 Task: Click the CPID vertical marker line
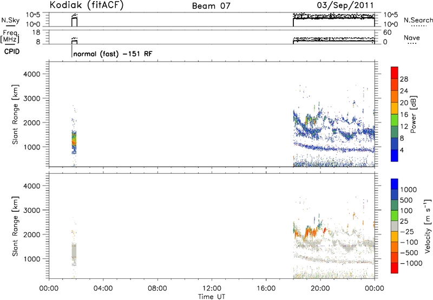click(72, 51)
